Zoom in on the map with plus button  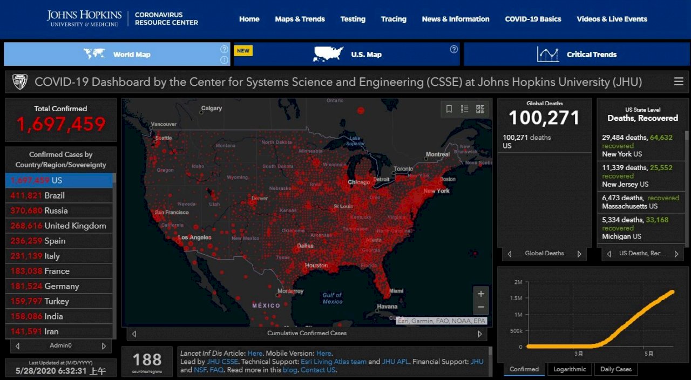pos(481,294)
